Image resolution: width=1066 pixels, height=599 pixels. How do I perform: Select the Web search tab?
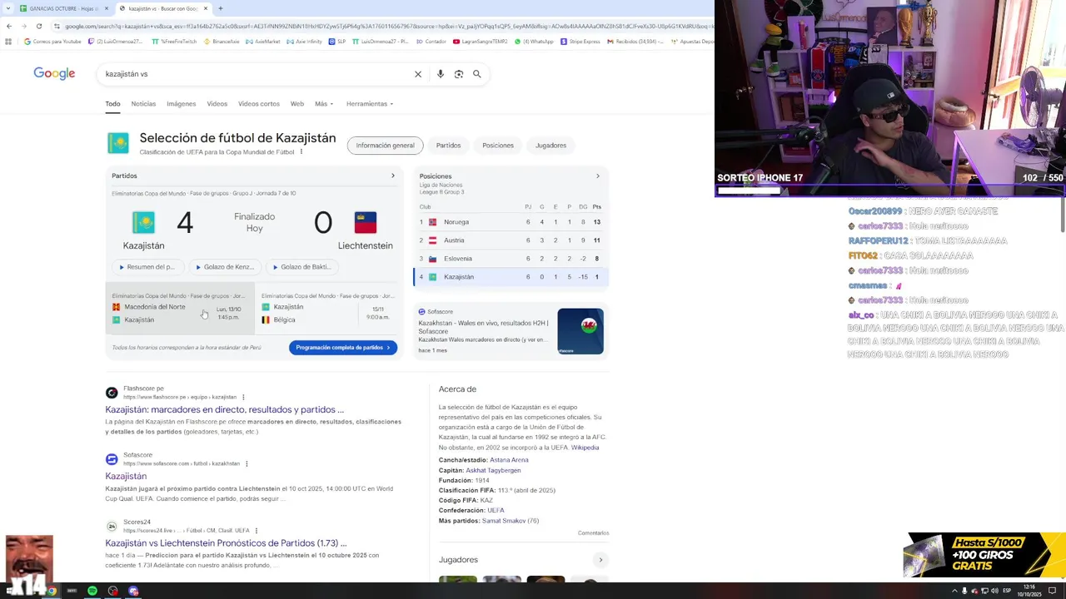(x=297, y=104)
